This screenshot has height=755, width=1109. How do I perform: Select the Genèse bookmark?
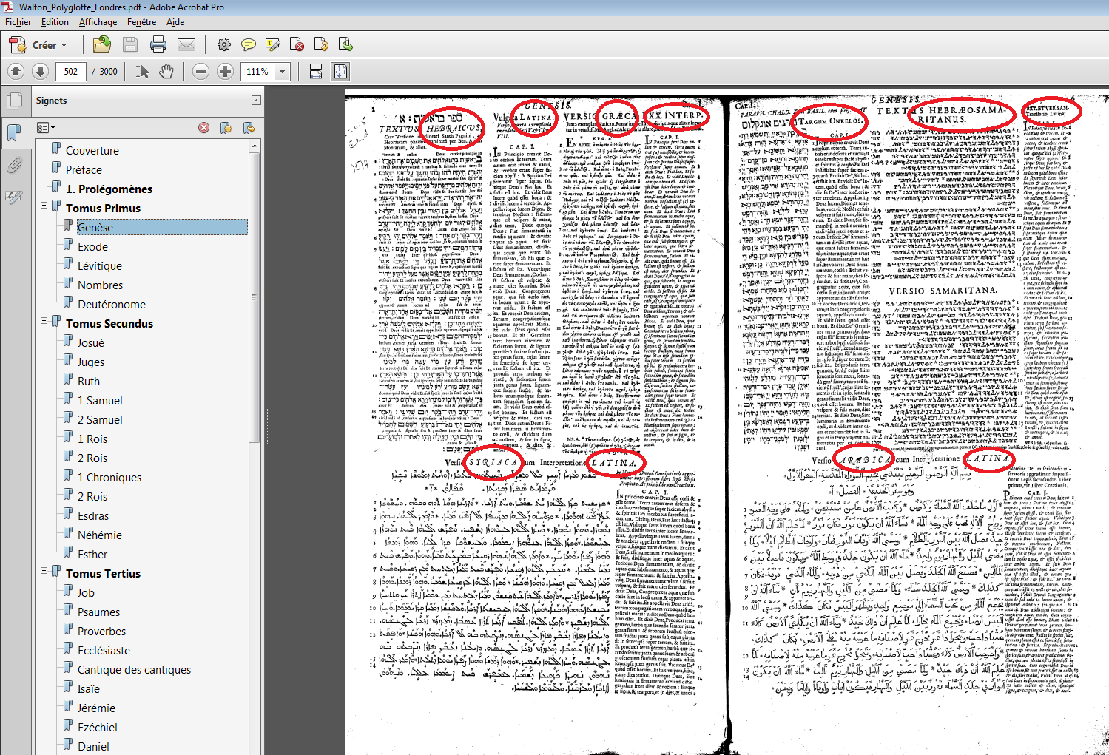point(95,228)
